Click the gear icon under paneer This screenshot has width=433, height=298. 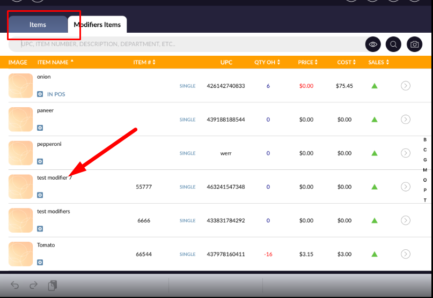click(40, 128)
